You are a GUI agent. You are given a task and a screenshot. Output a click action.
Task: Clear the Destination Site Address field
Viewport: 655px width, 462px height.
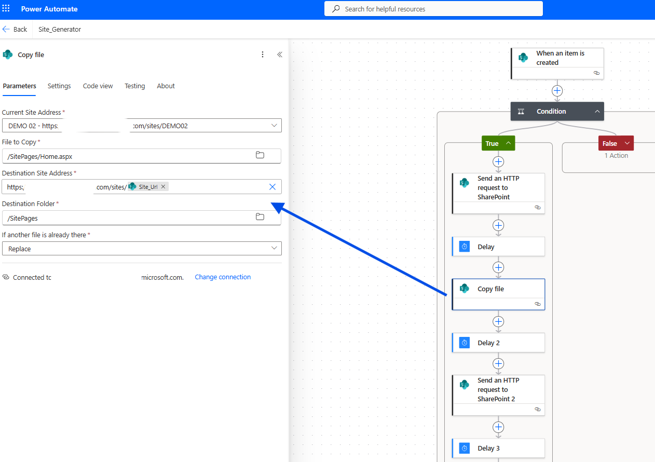pyautogui.click(x=272, y=187)
